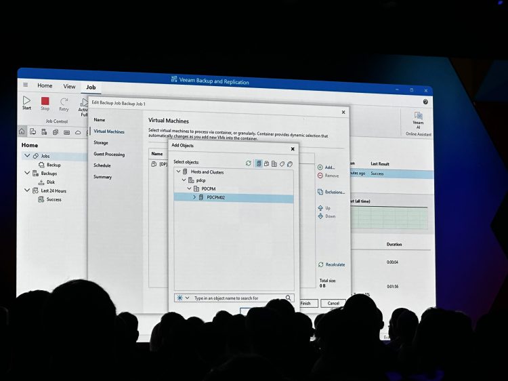Image resolution: width=508 pixels, height=381 pixels.
Task: Open Exclusions... settings
Action: pos(331,192)
